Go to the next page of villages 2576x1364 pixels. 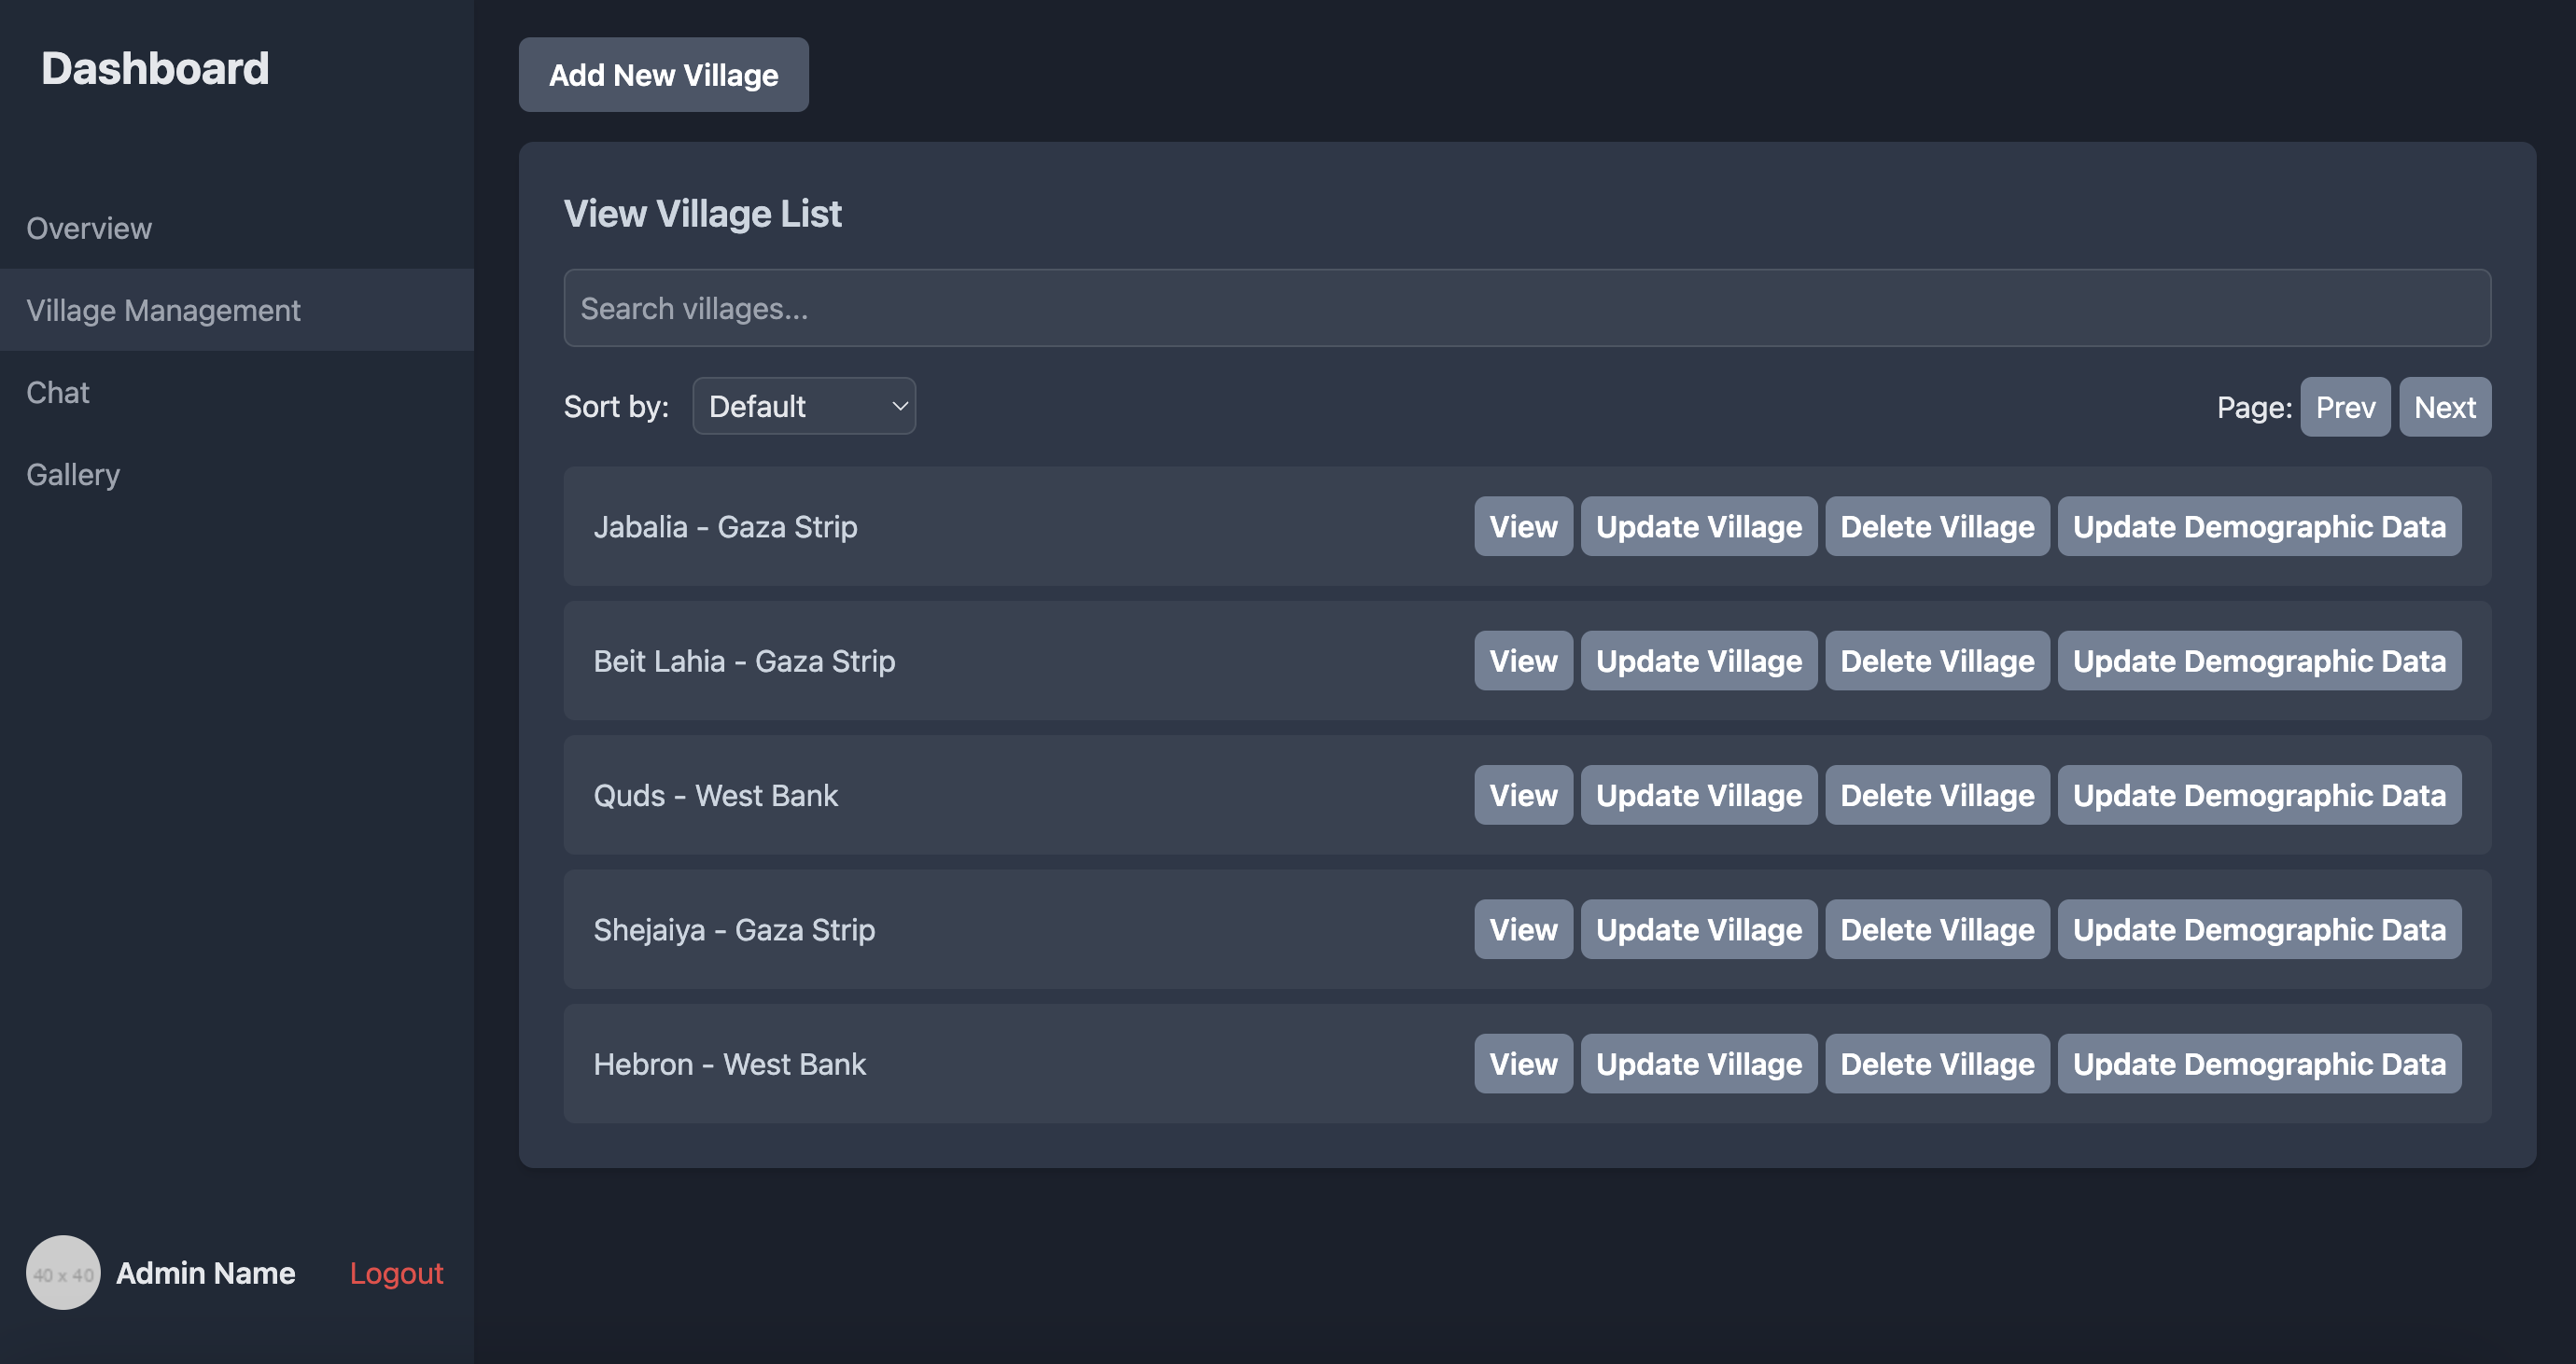point(2444,407)
